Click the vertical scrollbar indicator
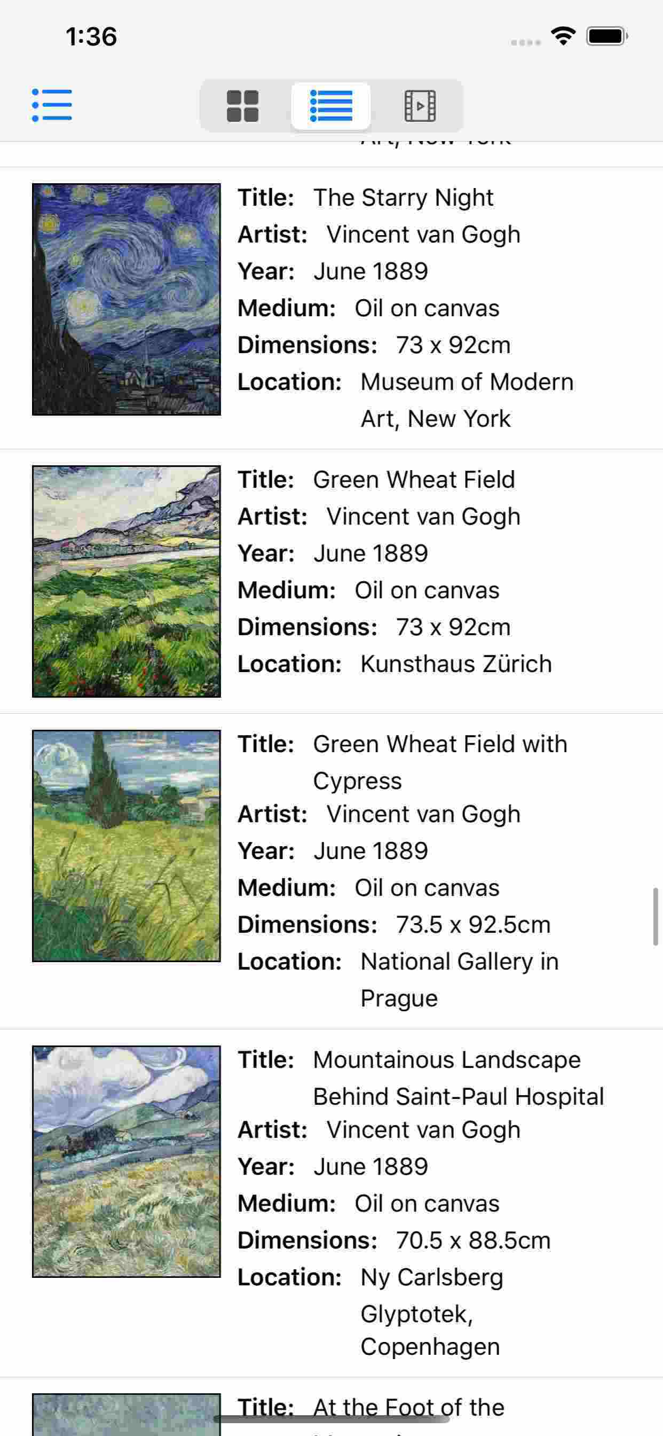This screenshot has height=1436, width=663. click(656, 916)
